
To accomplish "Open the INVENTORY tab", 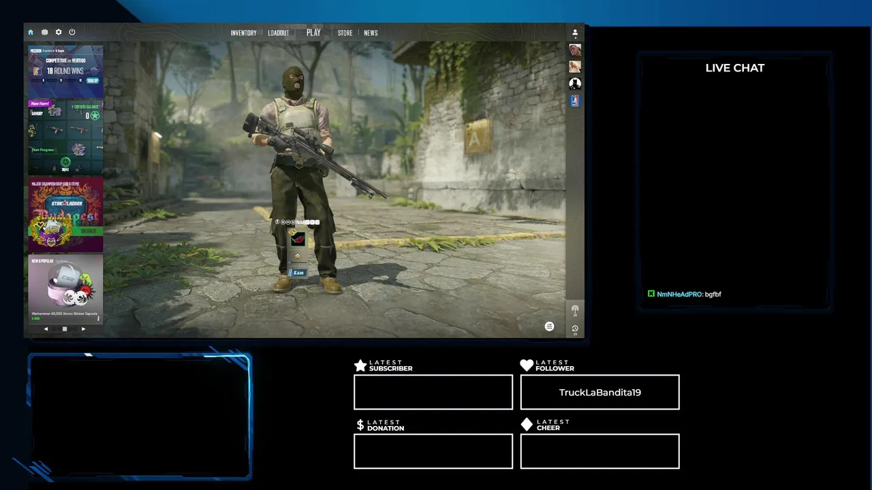I will tap(243, 33).
